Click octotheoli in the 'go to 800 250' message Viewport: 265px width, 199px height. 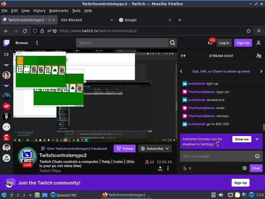[x=196, y=124]
